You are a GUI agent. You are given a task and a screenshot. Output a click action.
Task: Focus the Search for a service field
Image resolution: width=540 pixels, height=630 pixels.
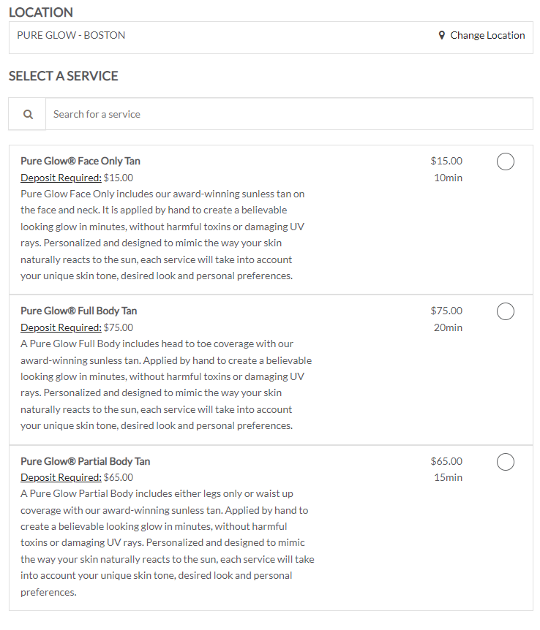point(289,114)
